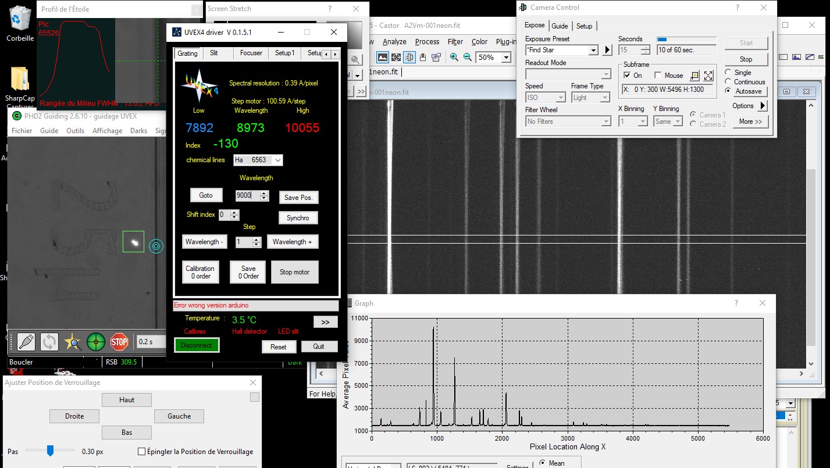Image resolution: width=830 pixels, height=468 pixels.
Task: Click the Goto button in UVEX4 driver
Action: click(206, 195)
